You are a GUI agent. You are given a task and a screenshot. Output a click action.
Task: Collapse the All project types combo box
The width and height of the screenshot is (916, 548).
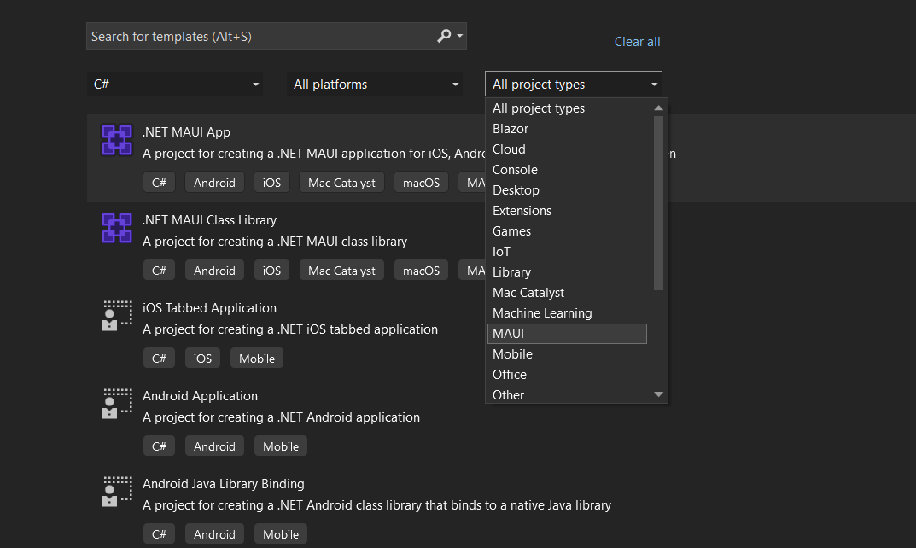click(x=574, y=85)
